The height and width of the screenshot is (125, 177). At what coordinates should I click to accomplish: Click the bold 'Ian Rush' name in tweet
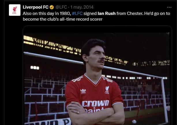point(107,13)
